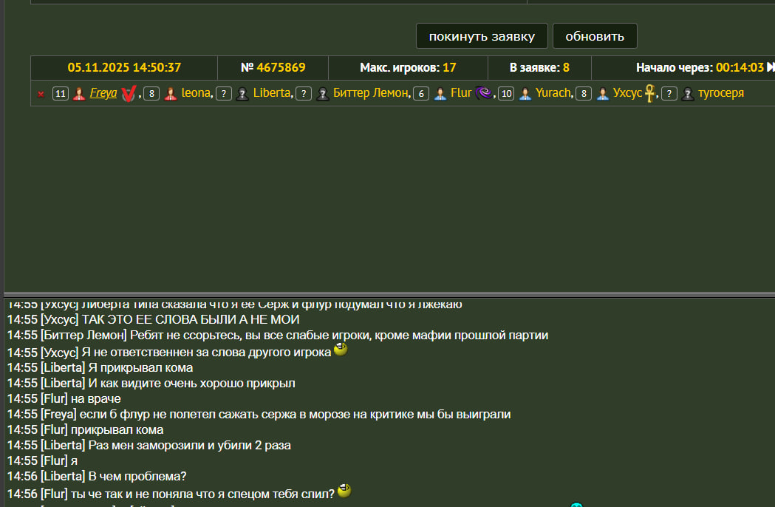
Task: Click the level 8 badge before leona
Action: (151, 93)
